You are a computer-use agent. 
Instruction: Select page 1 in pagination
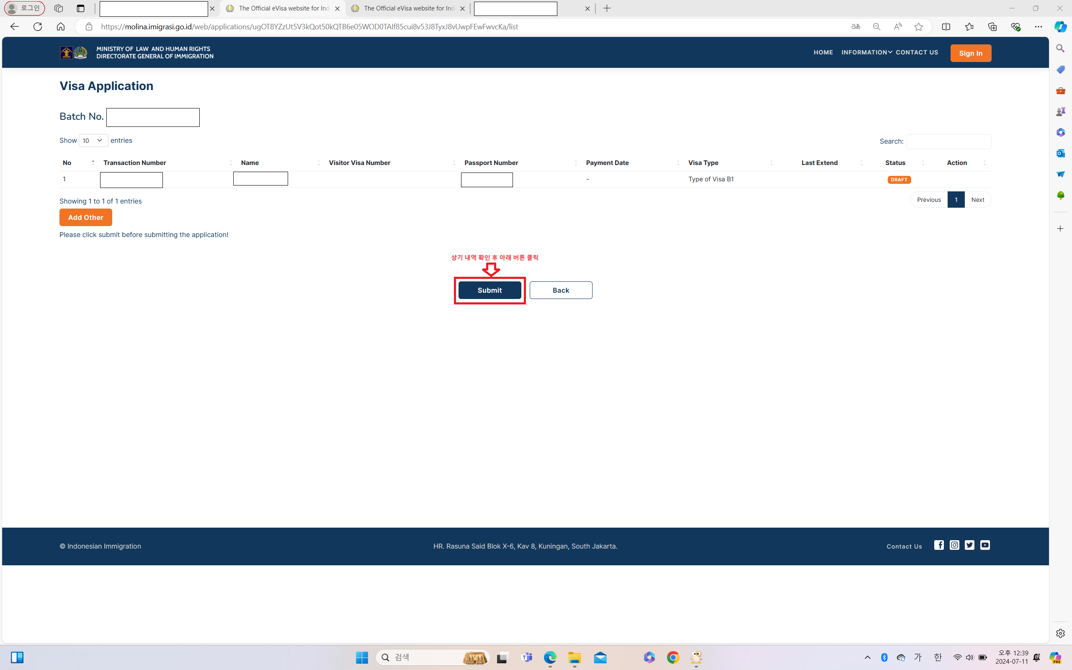pos(956,199)
